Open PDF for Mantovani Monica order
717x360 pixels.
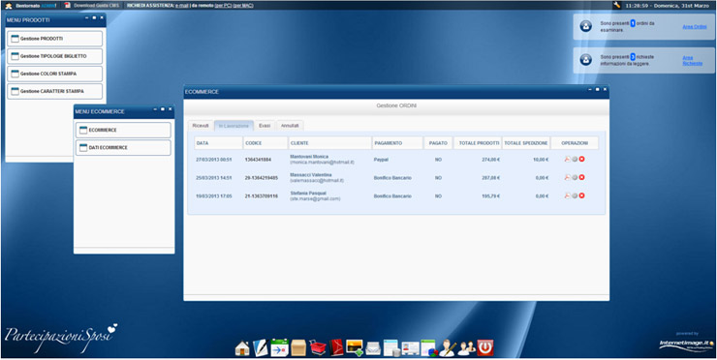click(567, 159)
